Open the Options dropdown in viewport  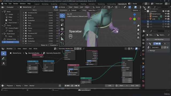tap(136, 10)
